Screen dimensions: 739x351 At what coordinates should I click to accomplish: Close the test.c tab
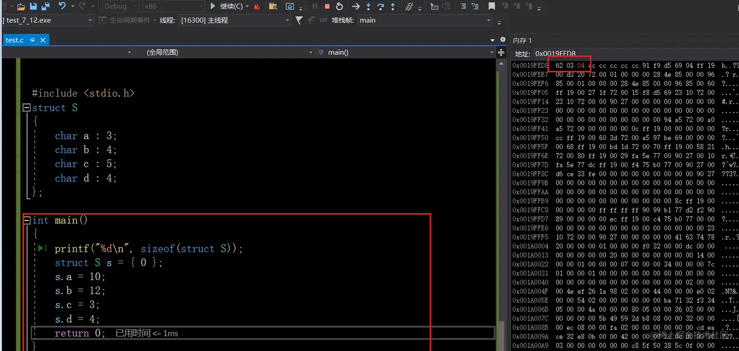click(x=42, y=40)
